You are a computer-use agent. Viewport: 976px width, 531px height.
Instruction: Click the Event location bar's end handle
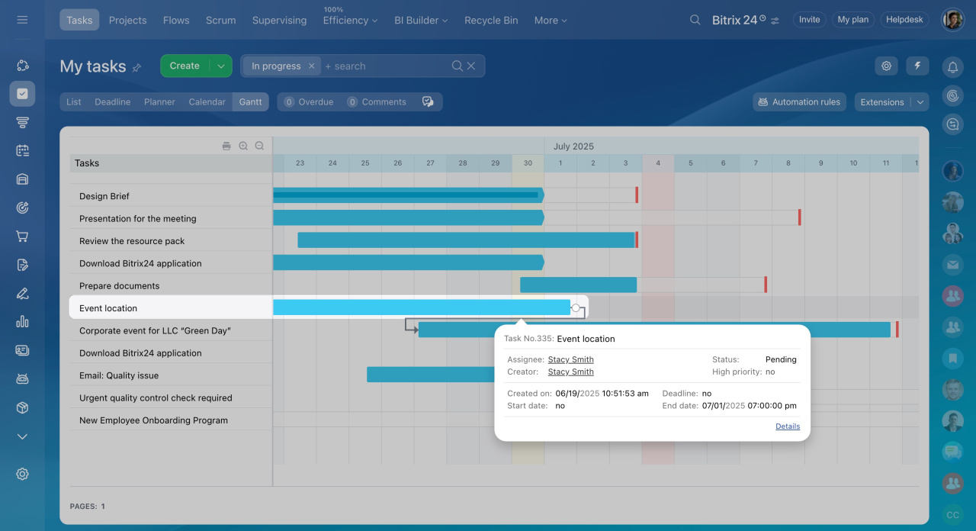pyautogui.click(x=576, y=308)
